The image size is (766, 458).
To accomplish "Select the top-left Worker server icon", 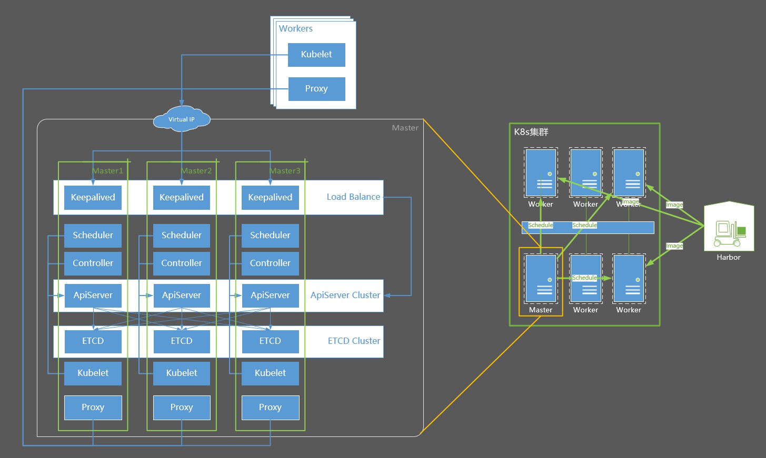I will pos(541,172).
